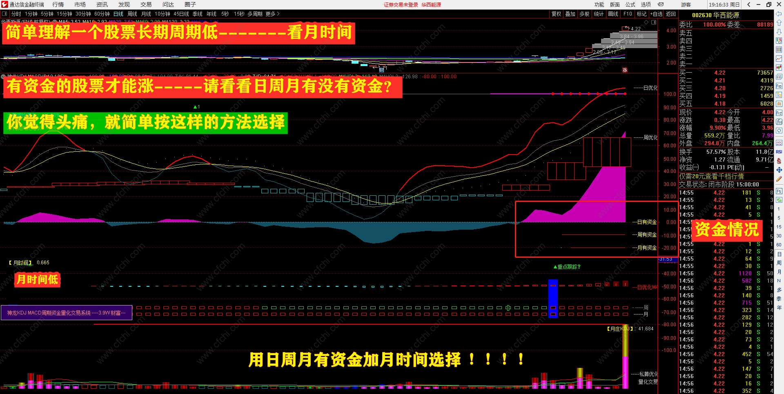
Task: Click the FS sidebar icon
Action: pyautogui.click(x=779, y=191)
